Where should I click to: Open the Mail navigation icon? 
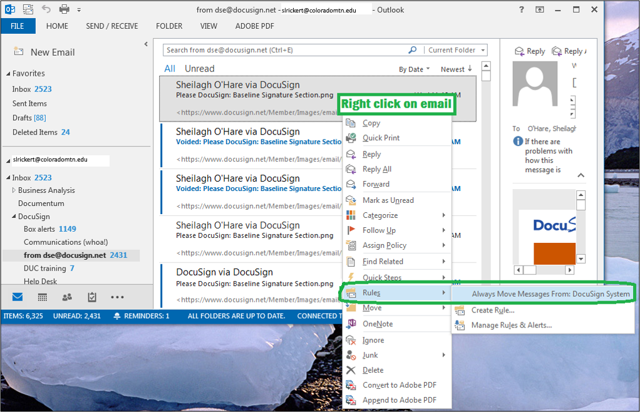tap(18, 297)
